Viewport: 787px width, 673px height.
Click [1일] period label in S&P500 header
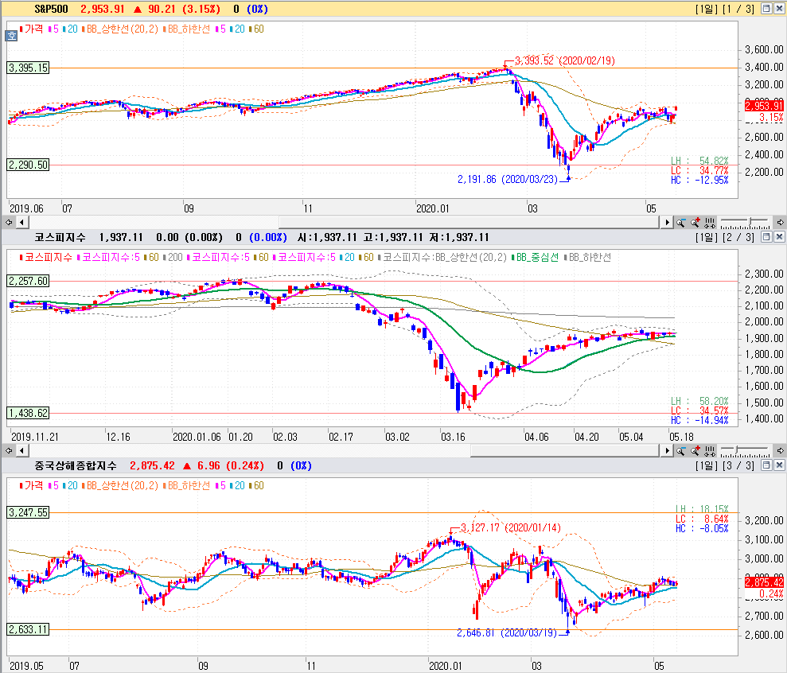click(x=707, y=9)
